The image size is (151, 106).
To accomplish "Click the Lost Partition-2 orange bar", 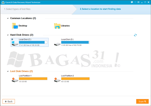I will coord(75,79).
